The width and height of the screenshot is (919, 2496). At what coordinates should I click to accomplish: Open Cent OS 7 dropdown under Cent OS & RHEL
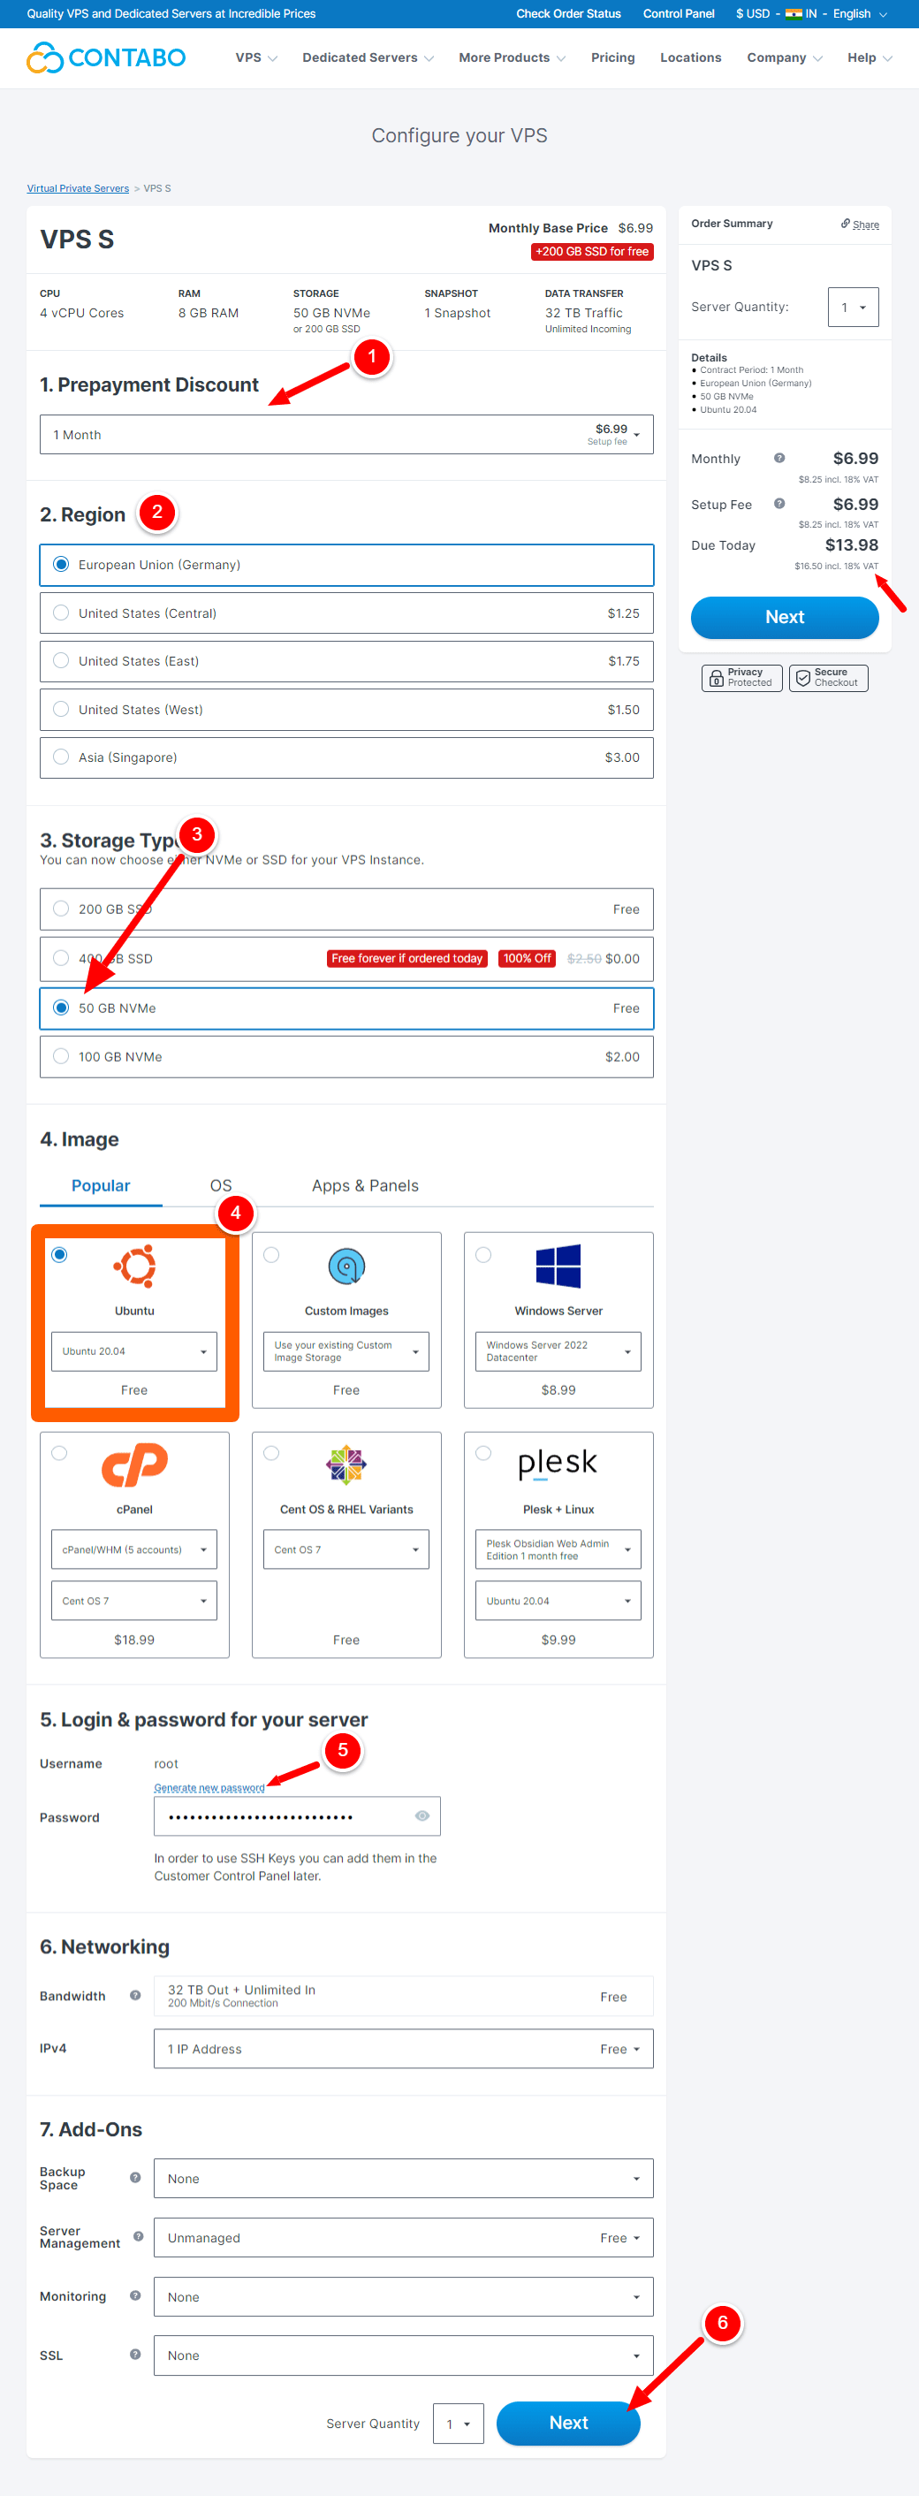[x=346, y=1549]
